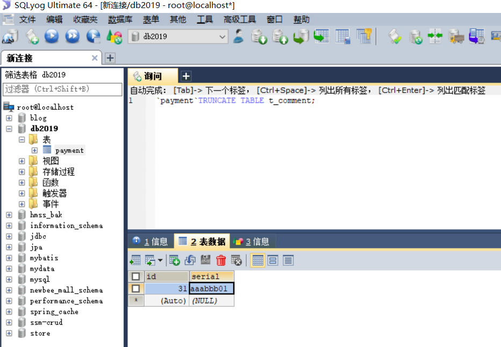501x347 pixels.
Task: Save changes with the floppy disk icon
Action: pos(205,260)
